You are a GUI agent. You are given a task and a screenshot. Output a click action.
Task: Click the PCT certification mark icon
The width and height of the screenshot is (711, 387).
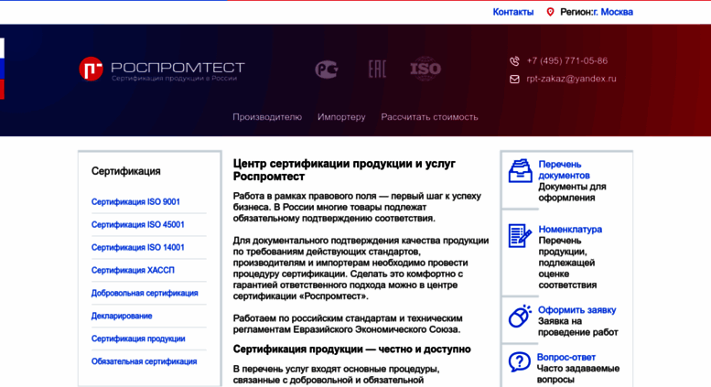(327, 70)
